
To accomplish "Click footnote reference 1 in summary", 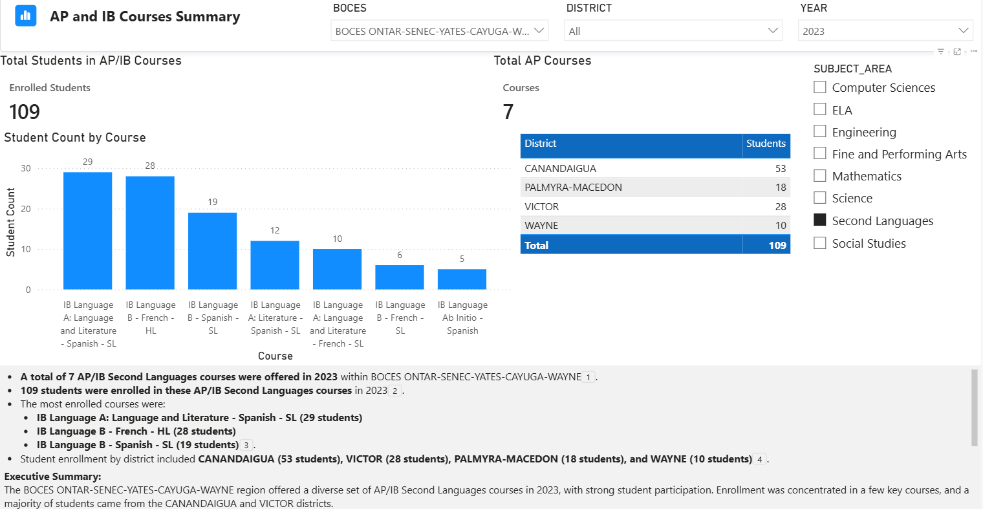I will pyautogui.click(x=588, y=377).
